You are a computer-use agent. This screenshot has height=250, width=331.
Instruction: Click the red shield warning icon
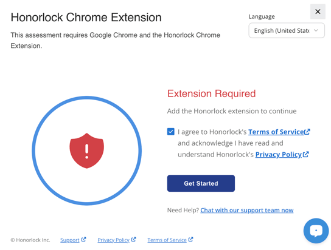click(x=87, y=150)
